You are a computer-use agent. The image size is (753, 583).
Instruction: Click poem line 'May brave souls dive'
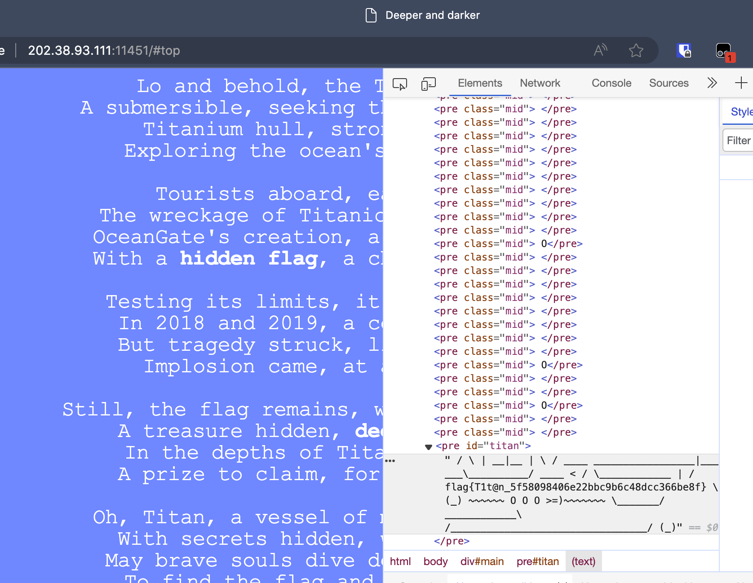click(244, 561)
